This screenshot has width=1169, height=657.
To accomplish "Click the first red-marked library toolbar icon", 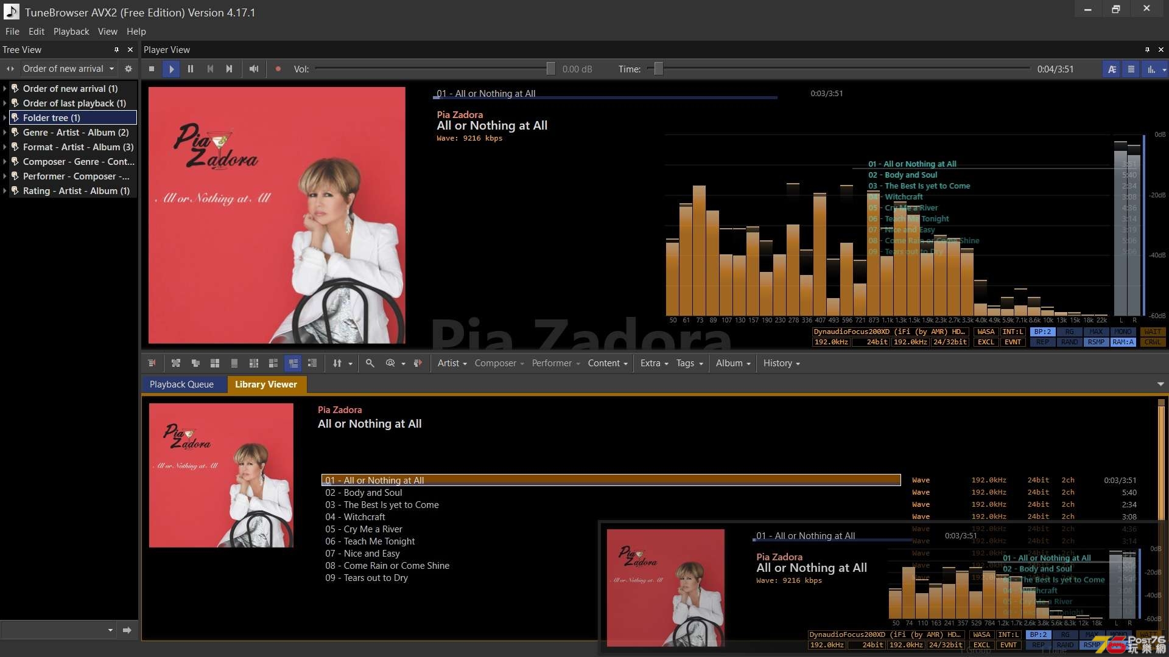I will click(152, 363).
